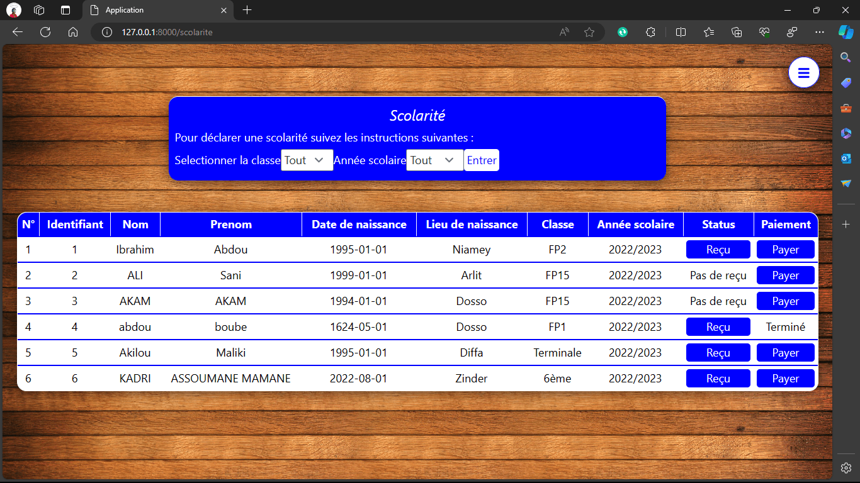Screen dimensions: 860x483
Task: Open the Favorites list icon
Action: coord(709,32)
